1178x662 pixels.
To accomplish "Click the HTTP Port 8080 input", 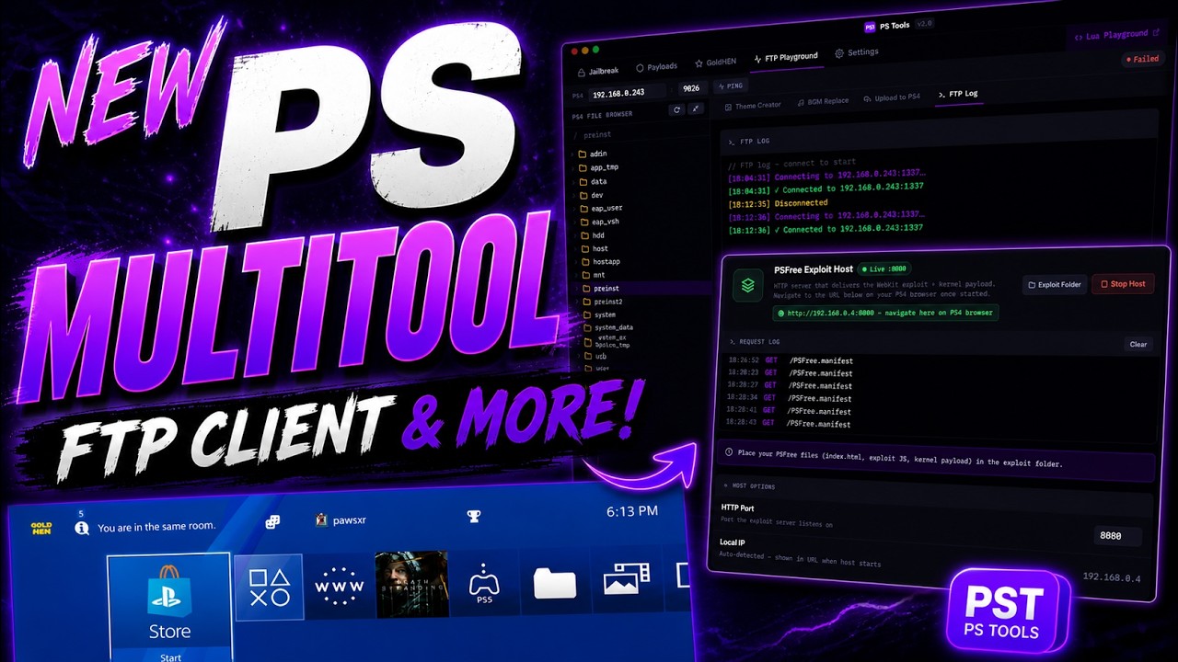I will [1119, 536].
